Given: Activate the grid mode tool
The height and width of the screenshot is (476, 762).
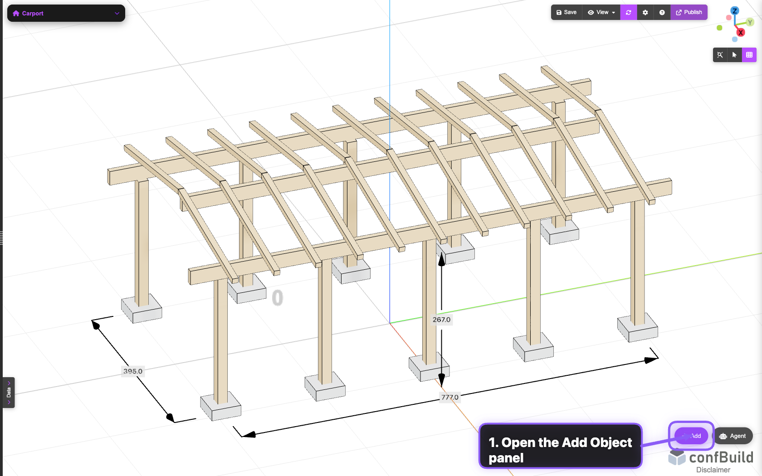Looking at the screenshot, I should (750, 55).
